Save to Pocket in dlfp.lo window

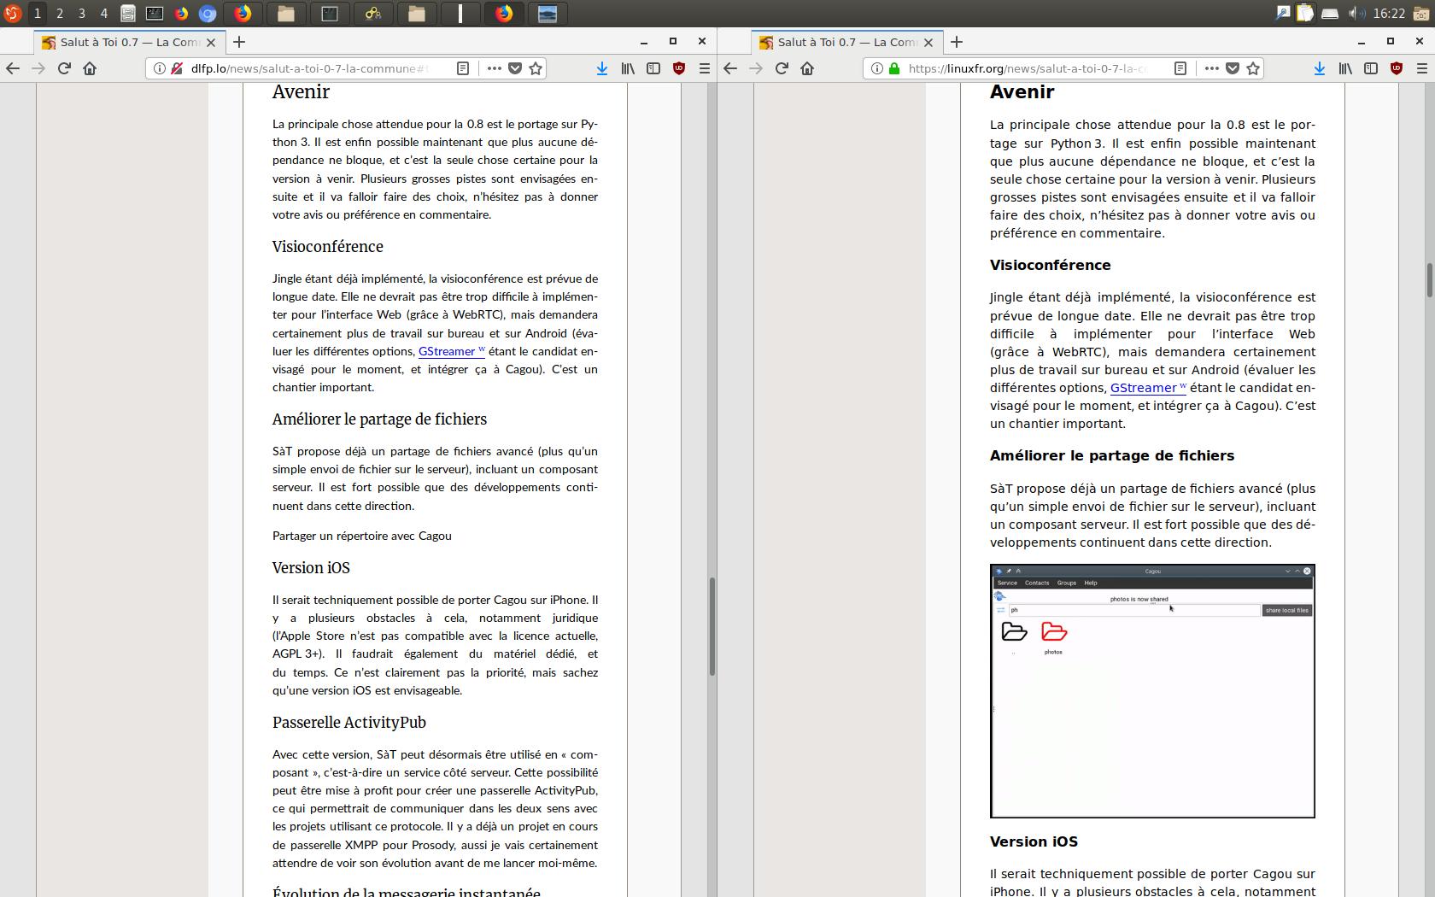click(515, 68)
